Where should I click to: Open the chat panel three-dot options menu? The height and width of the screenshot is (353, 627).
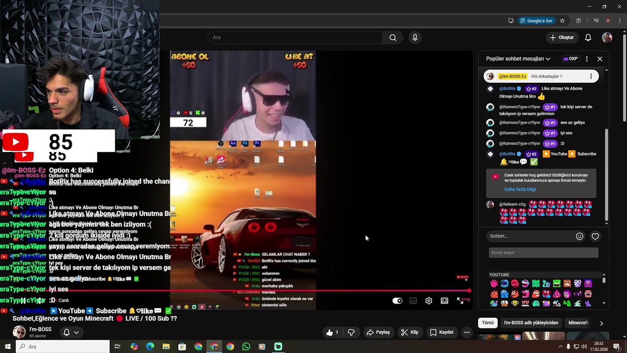[x=587, y=59]
